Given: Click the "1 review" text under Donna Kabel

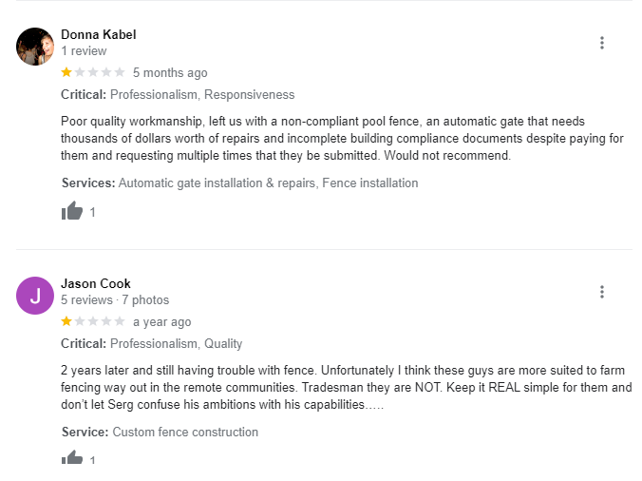Looking at the screenshot, I should click(84, 51).
